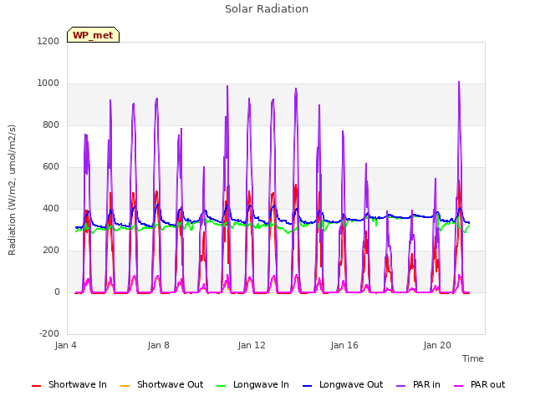Toggle PAR out legend label
Viewport: 535px width, 401px height.
point(487,384)
